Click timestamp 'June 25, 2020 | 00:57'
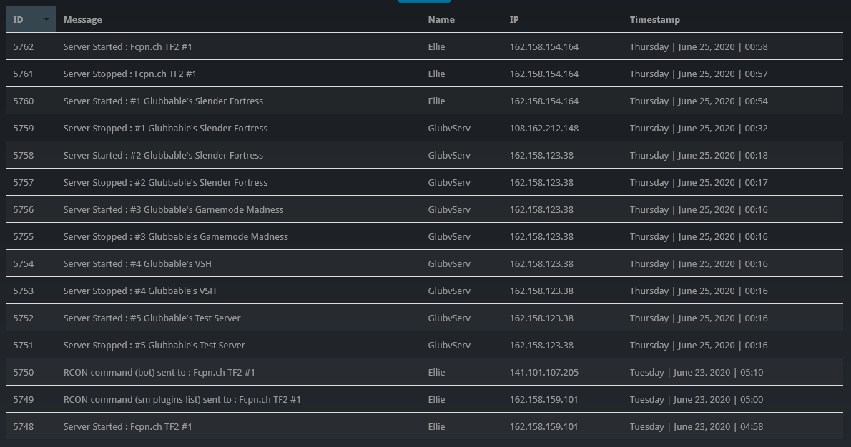Viewport: 851px width, 447px height. 722,74
